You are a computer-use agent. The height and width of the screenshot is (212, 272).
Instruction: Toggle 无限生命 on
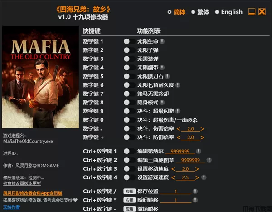(129, 41)
